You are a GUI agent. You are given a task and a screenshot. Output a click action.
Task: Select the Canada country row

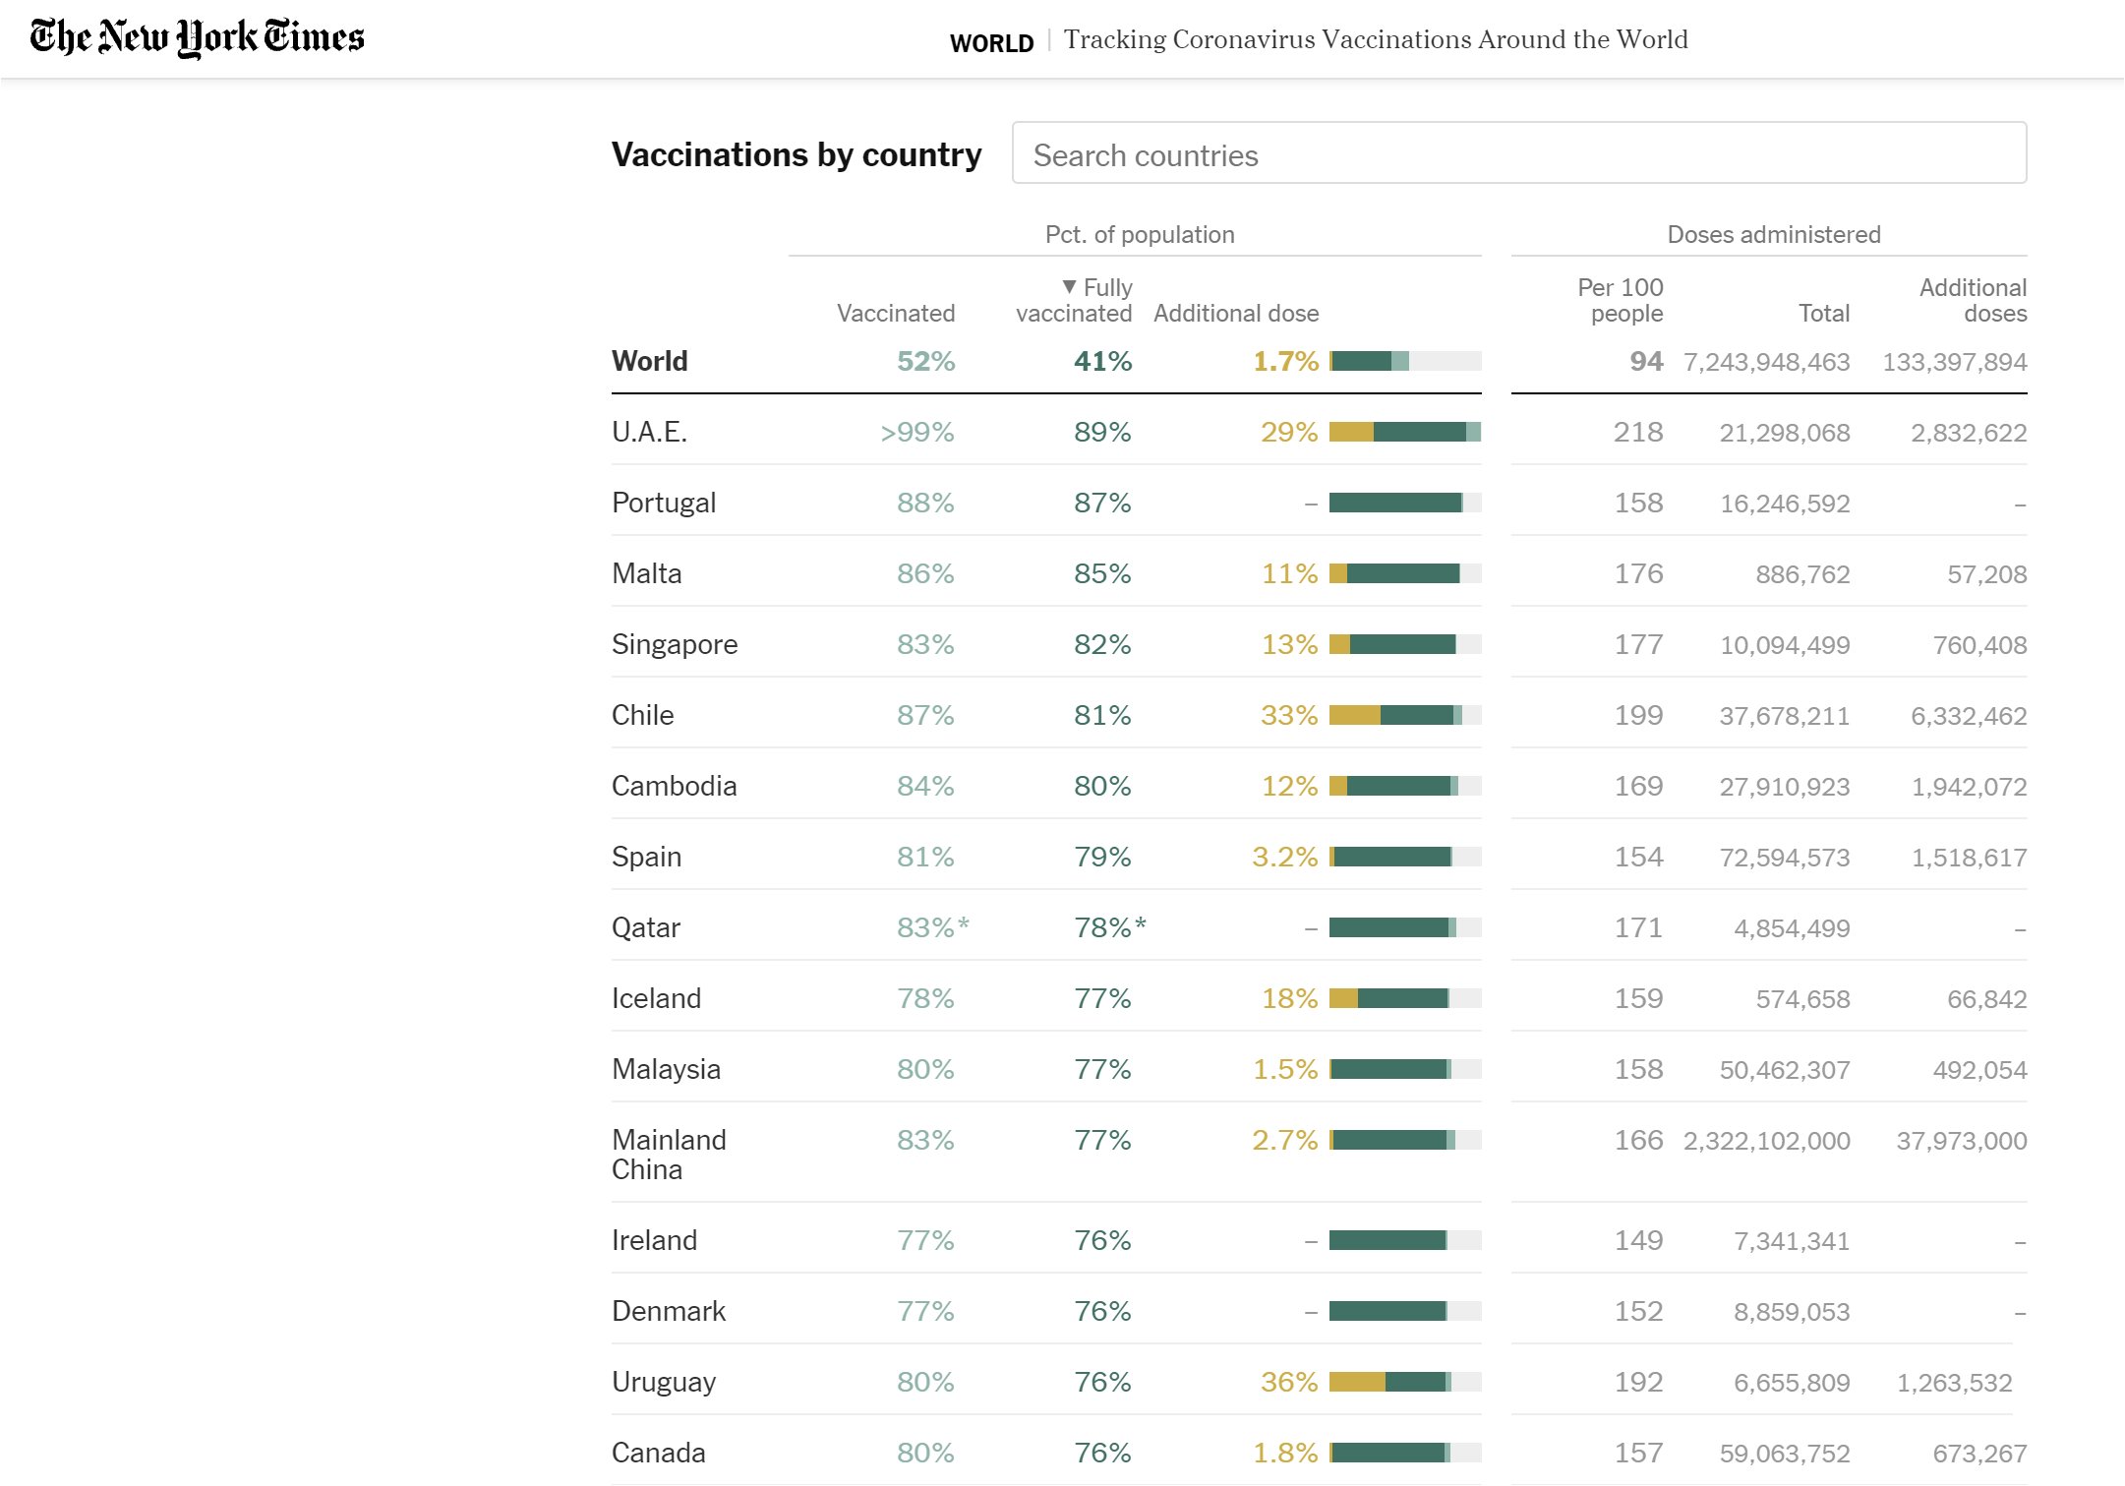659,1453
